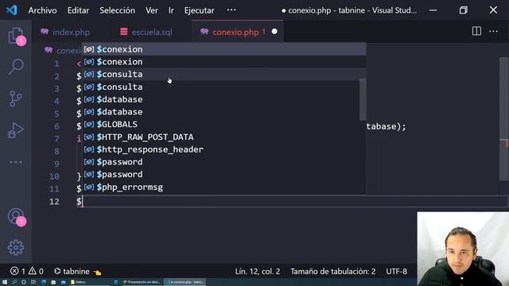The width and height of the screenshot is (509, 286).
Task: Place cursor on line 12 of editor
Action: click(x=292, y=201)
